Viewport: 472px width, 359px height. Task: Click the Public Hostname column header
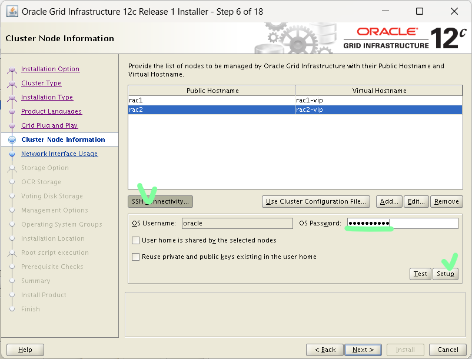[x=212, y=91]
